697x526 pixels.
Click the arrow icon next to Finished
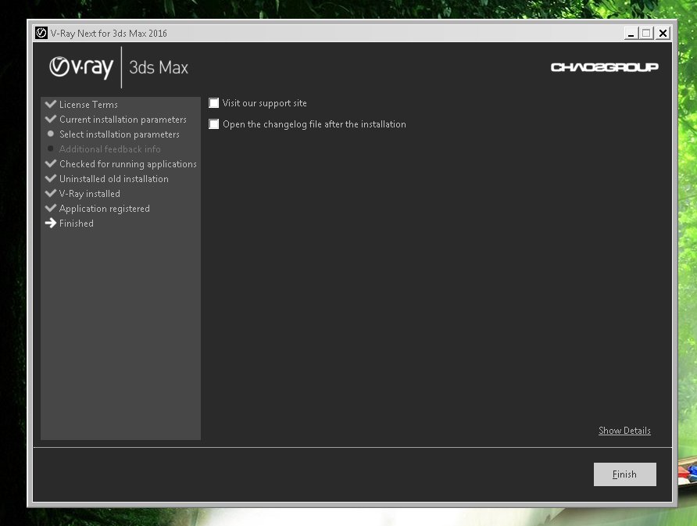[51, 223]
